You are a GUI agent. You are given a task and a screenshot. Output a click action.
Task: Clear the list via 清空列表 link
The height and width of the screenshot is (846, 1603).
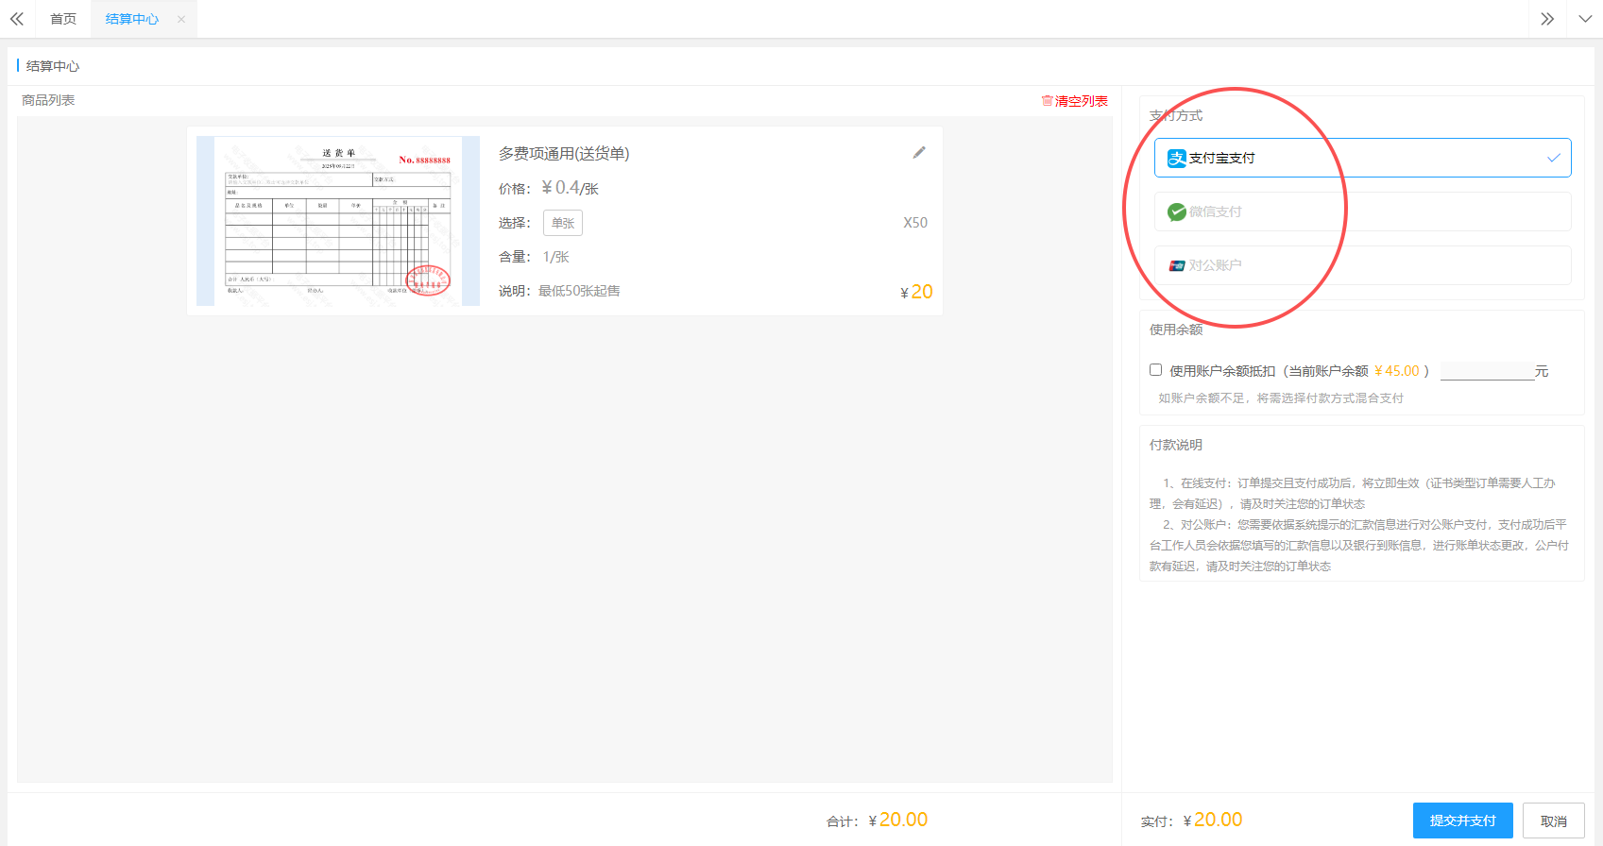(x=1081, y=101)
